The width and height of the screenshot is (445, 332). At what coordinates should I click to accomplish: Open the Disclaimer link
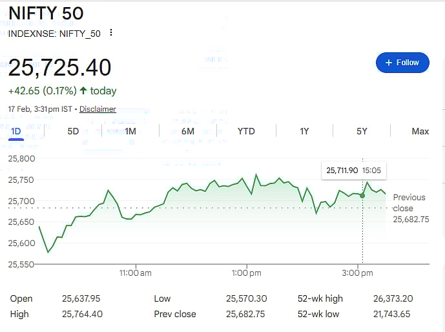tap(98, 109)
